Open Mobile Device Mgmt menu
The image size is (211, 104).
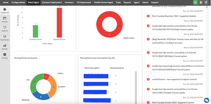103,2
